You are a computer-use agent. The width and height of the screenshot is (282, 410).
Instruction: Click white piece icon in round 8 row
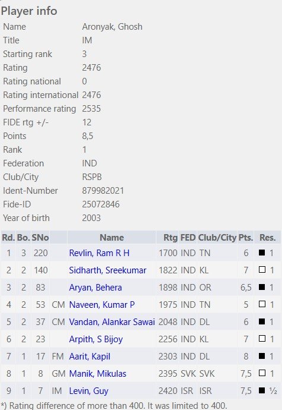(262, 373)
